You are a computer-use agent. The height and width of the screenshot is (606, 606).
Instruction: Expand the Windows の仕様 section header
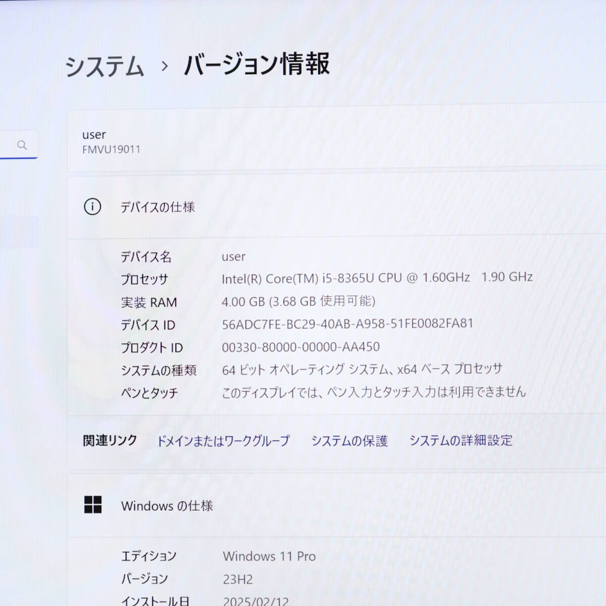point(336,506)
